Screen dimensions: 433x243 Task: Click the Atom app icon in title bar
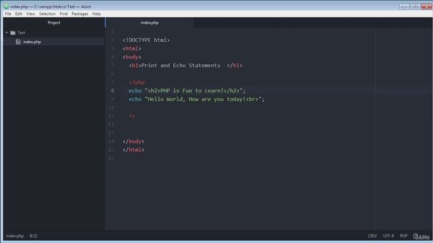(x=6, y=6)
